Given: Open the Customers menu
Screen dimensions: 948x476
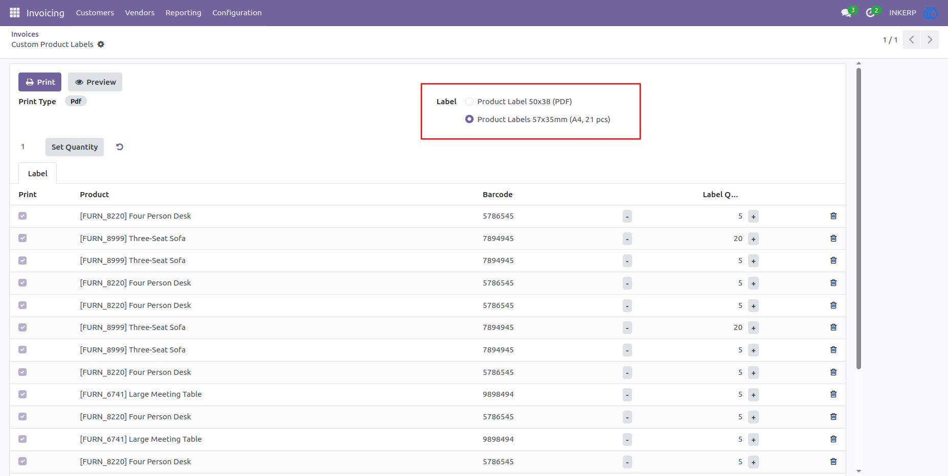Looking at the screenshot, I should 95,13.
